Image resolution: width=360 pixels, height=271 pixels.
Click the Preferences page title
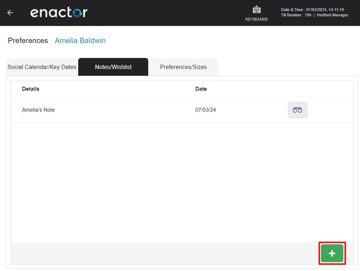28,41
